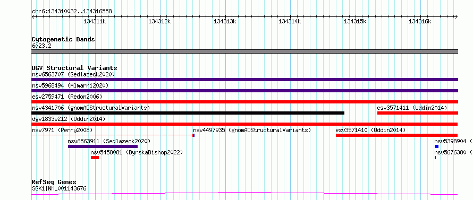473x200 pixels.
Task: Click the 6q23.2 band label
Action: [41, 46]
